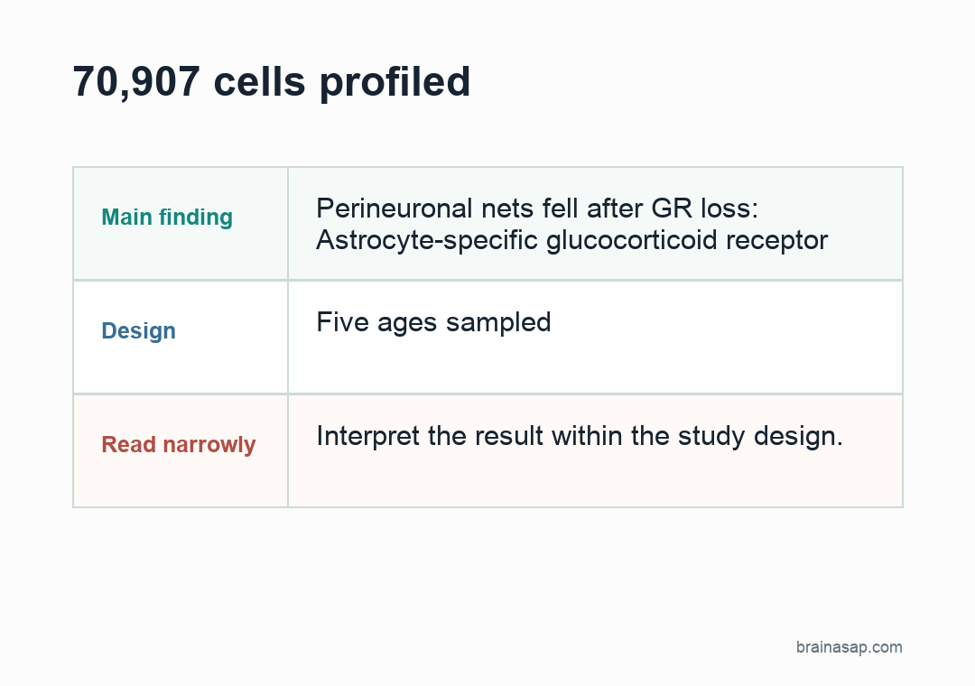Click the word 'profiled' in the heading

point(395,82)
